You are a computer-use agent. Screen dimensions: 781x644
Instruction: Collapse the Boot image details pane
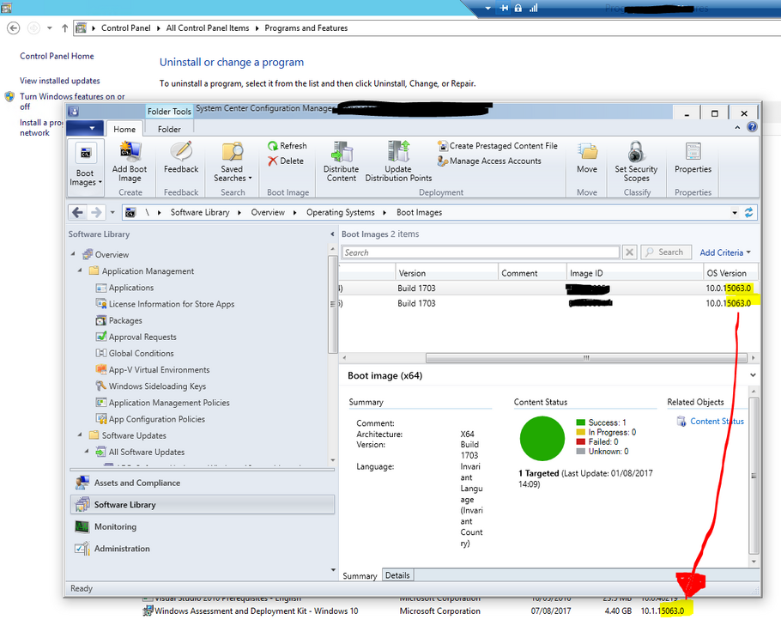point(753,375)
